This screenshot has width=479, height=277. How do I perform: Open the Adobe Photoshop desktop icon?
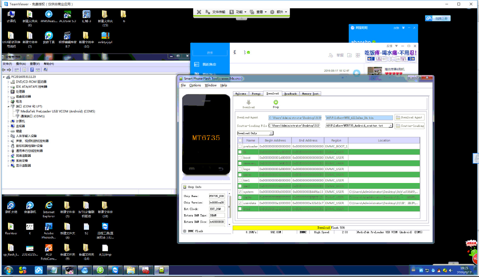point(49,231)
